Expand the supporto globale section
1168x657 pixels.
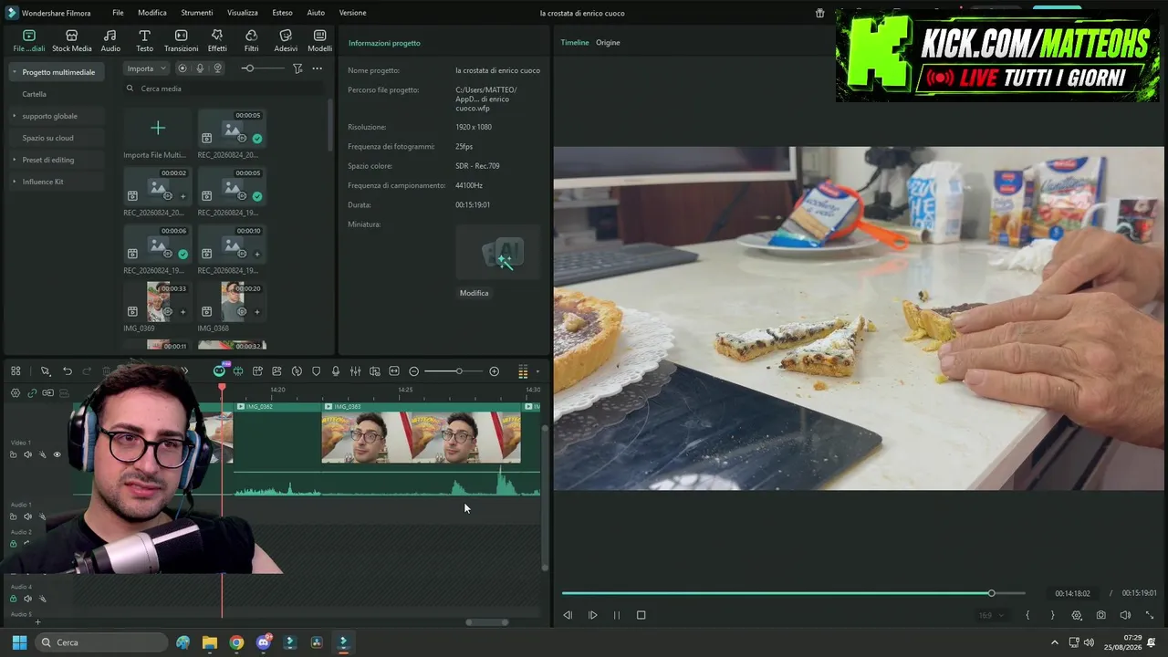coord(14,116)
